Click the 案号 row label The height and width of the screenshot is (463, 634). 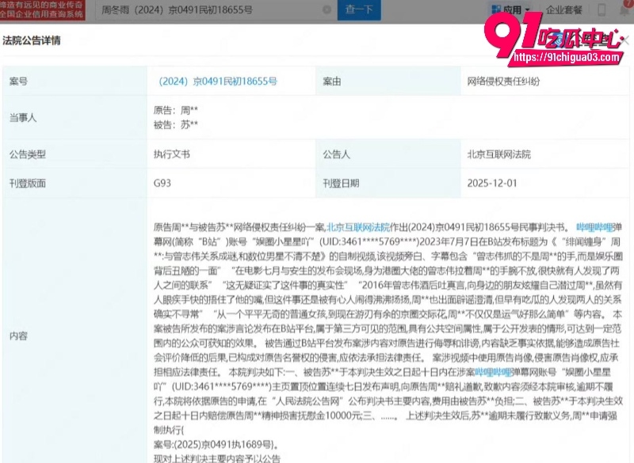click(x=18, y=82)
